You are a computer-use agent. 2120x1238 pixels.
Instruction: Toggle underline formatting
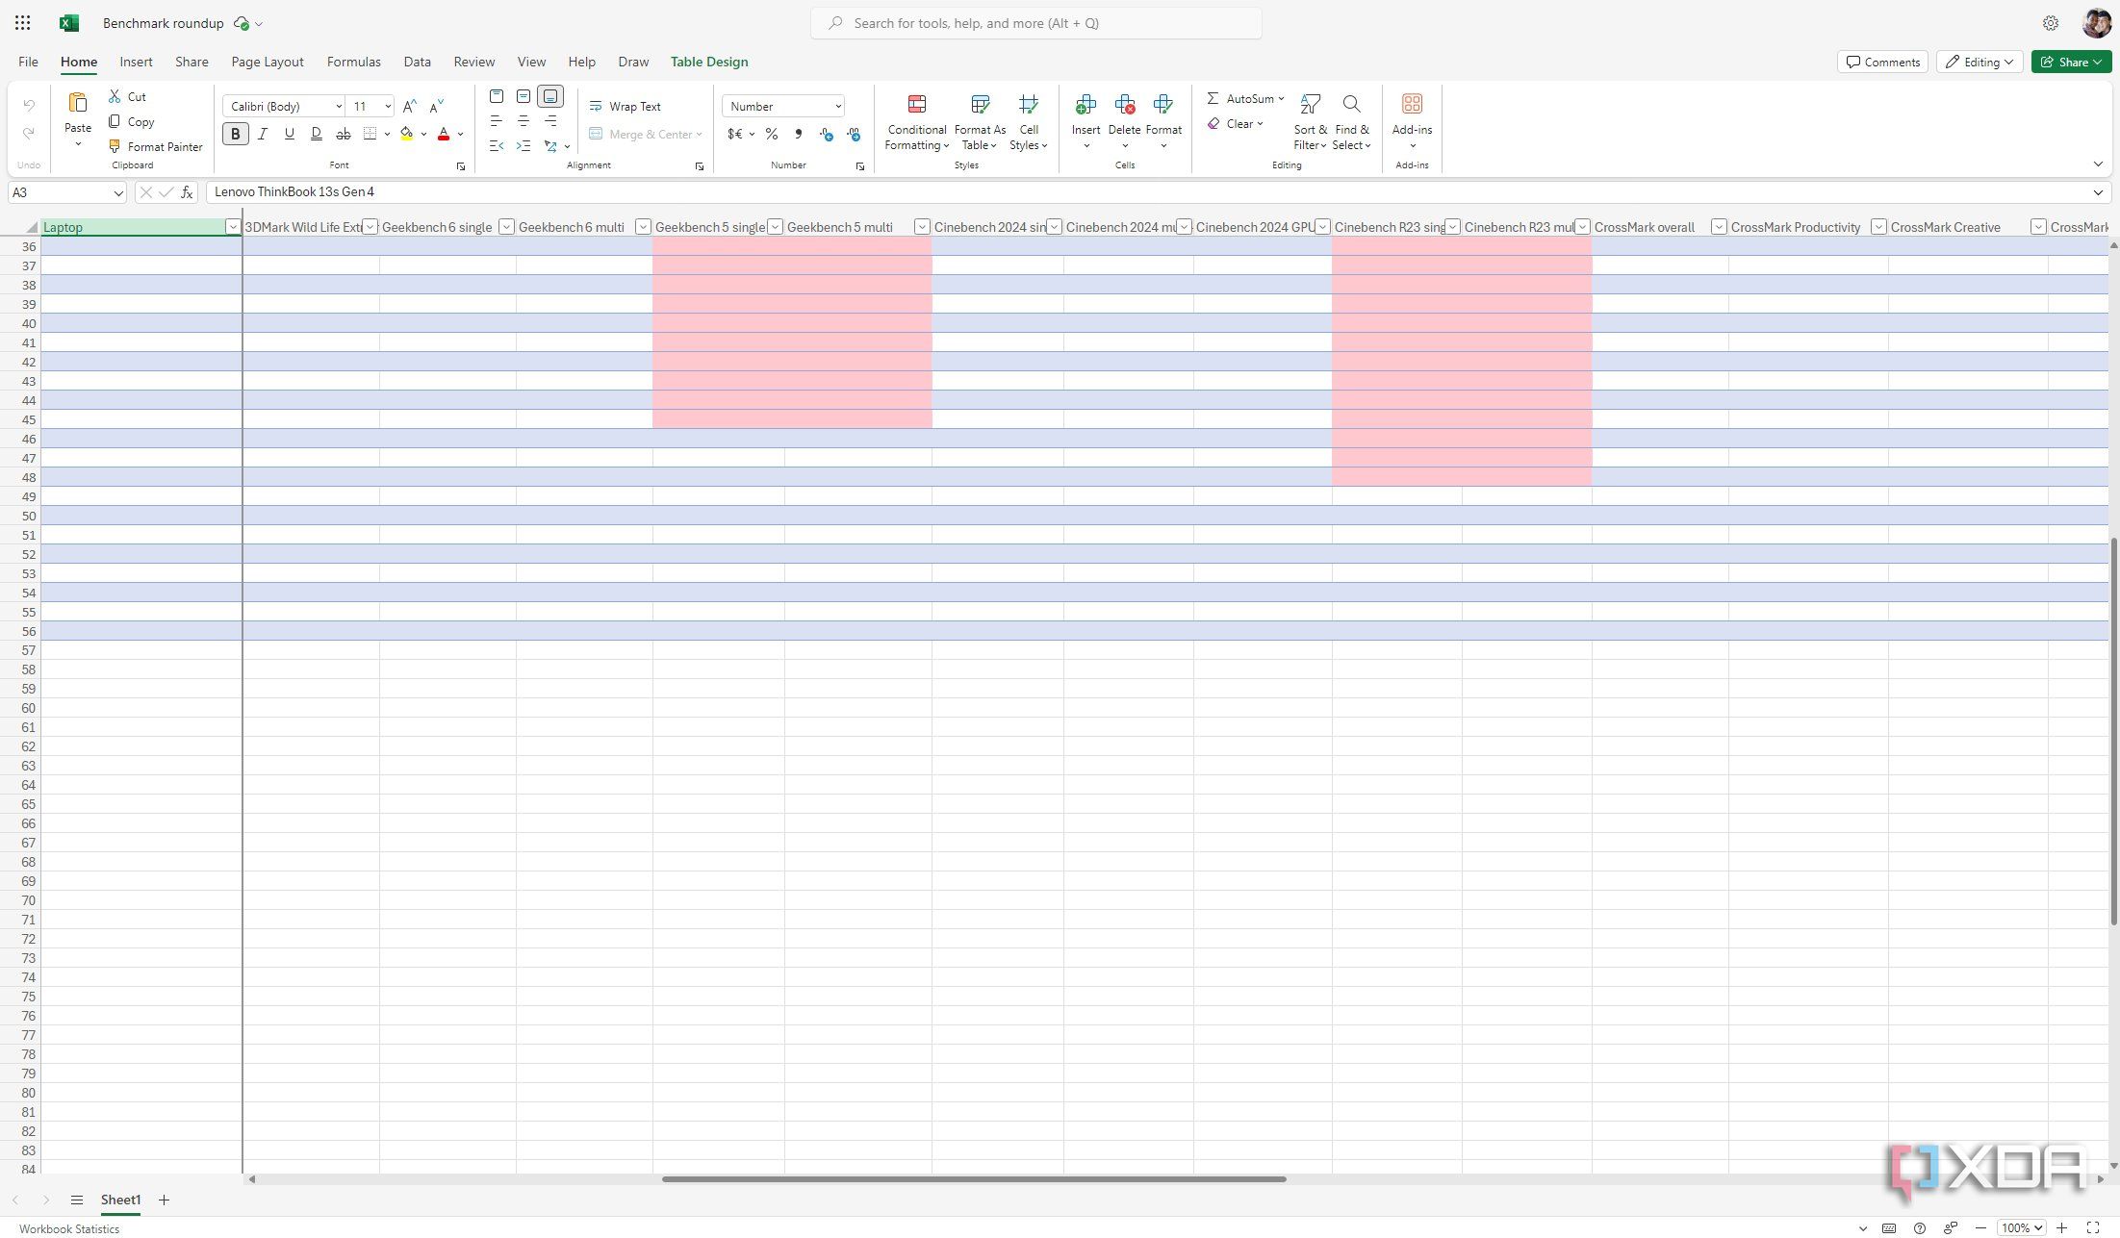(290, 134)
